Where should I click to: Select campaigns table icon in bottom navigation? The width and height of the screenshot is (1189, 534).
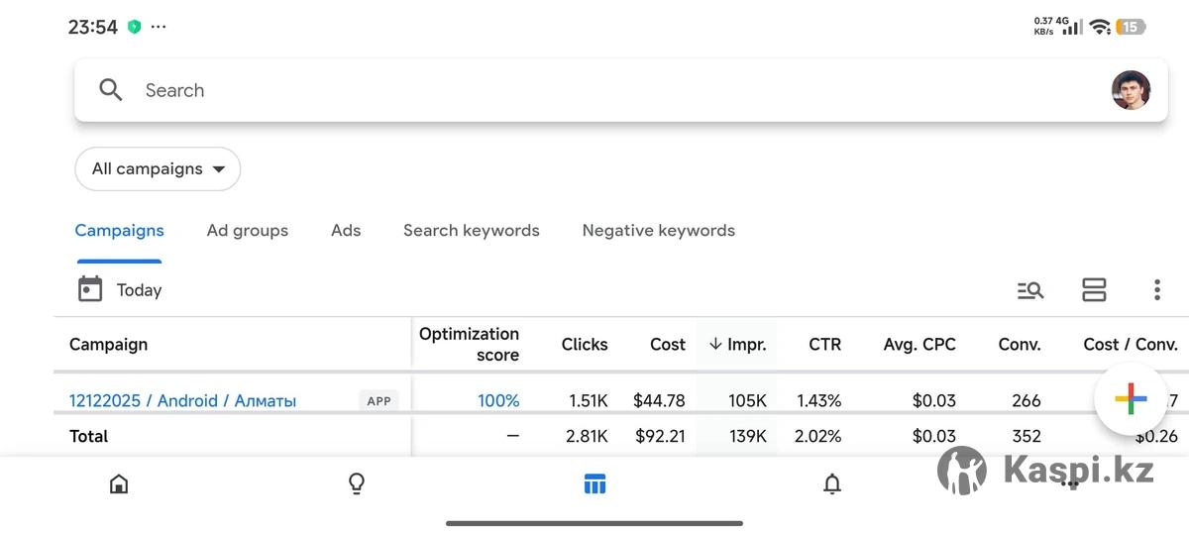click(x=594, y=483)
